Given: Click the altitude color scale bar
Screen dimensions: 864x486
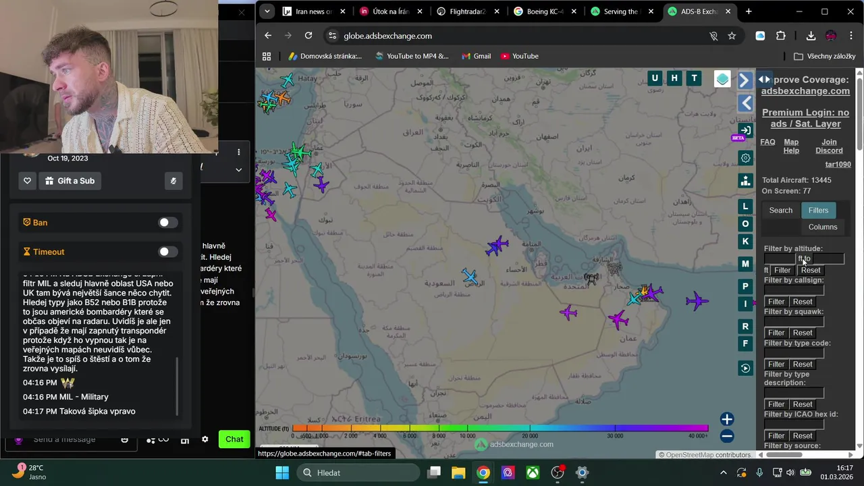Looking at the screenshot, I should [x=500, y=428].
